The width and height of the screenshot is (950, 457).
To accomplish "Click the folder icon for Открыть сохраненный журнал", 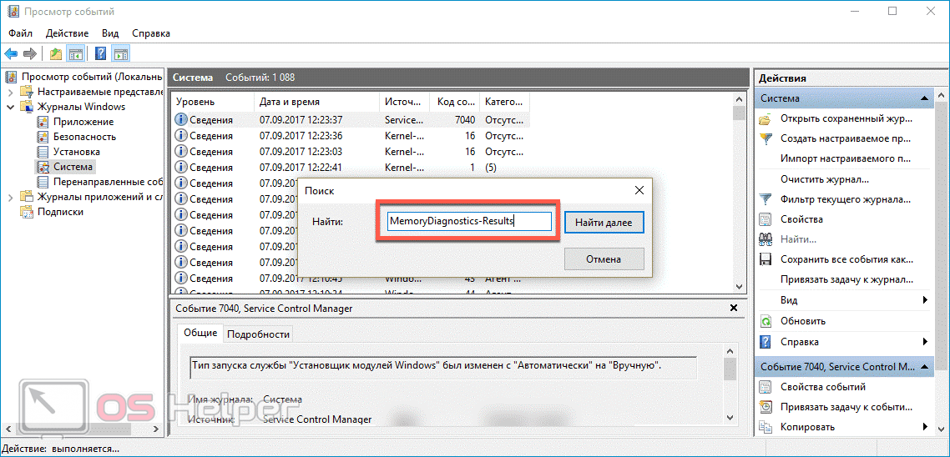I will pyautogui.click(x=765, y=118).
